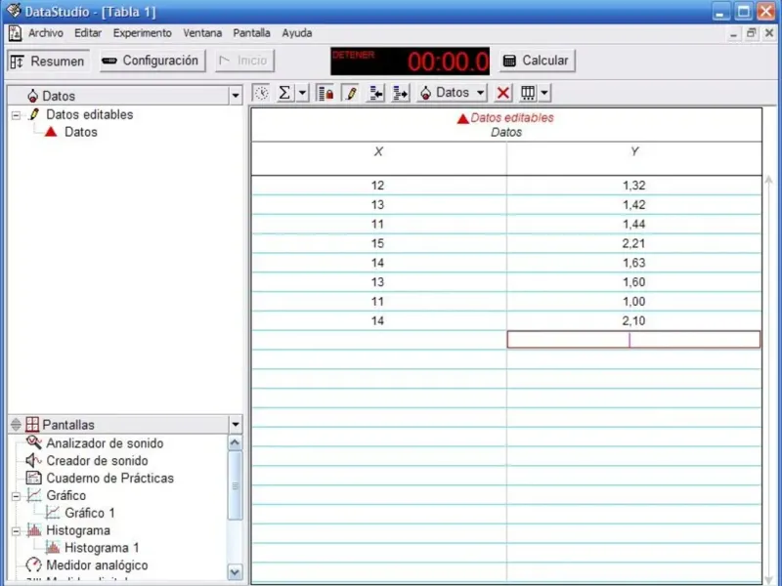Toggle the Sigma statistics button

284,93
